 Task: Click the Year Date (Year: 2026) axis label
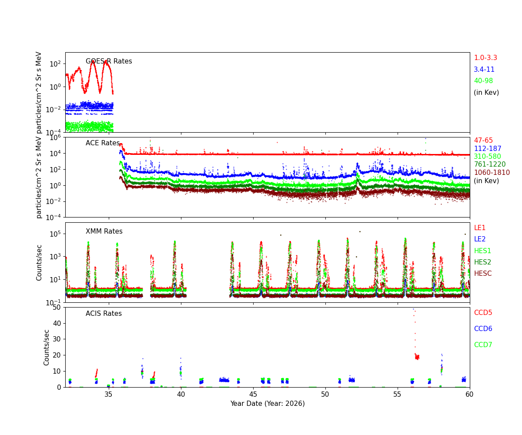pos(267,404)
